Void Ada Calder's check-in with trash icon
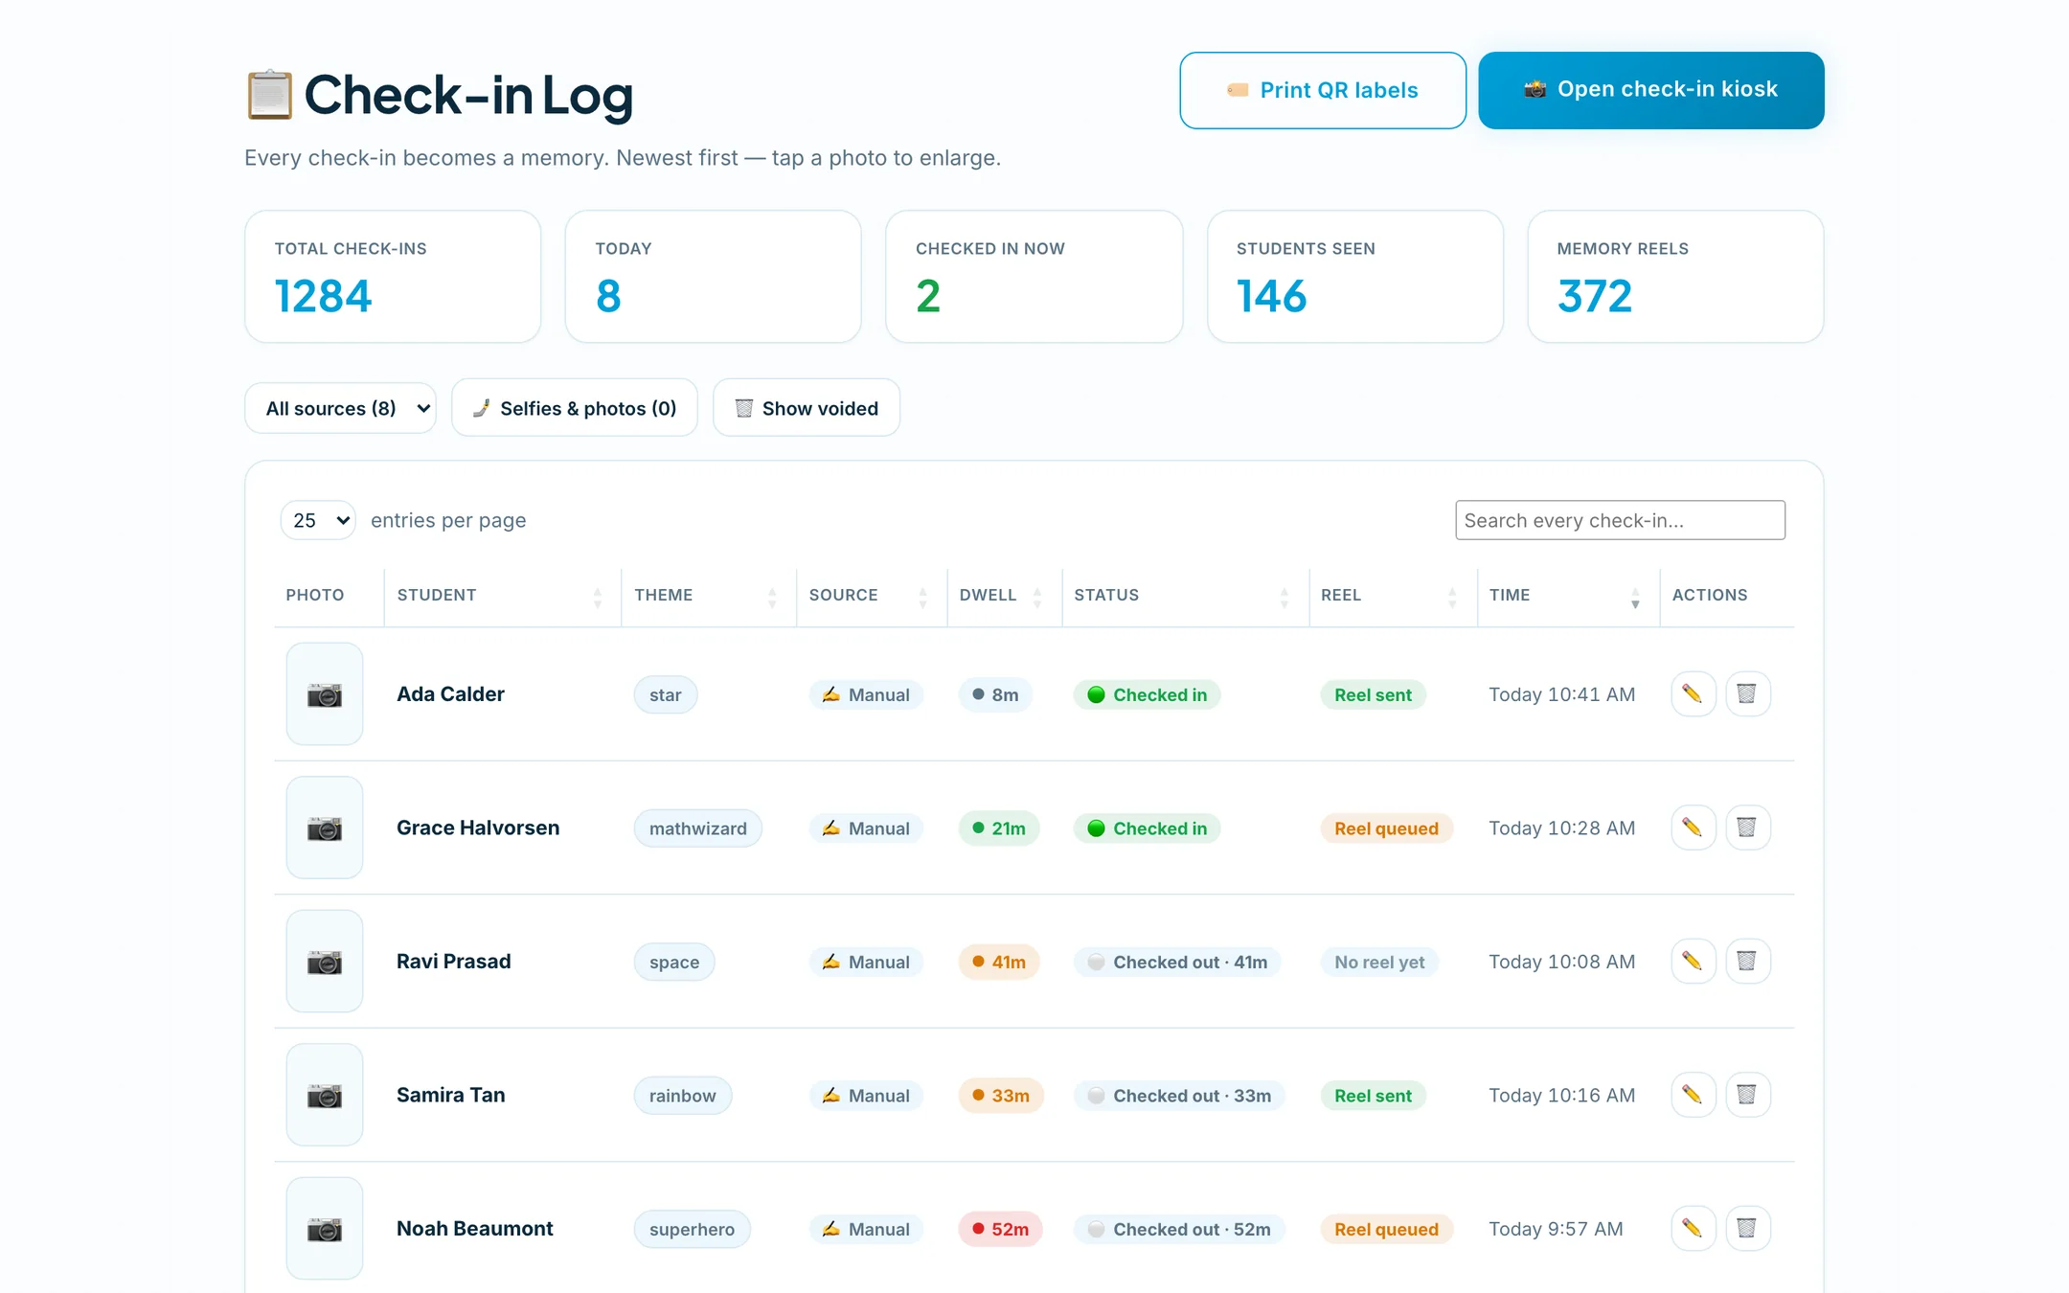This screenshot has height=1293, width=2069. click(x=1747, y=693)
